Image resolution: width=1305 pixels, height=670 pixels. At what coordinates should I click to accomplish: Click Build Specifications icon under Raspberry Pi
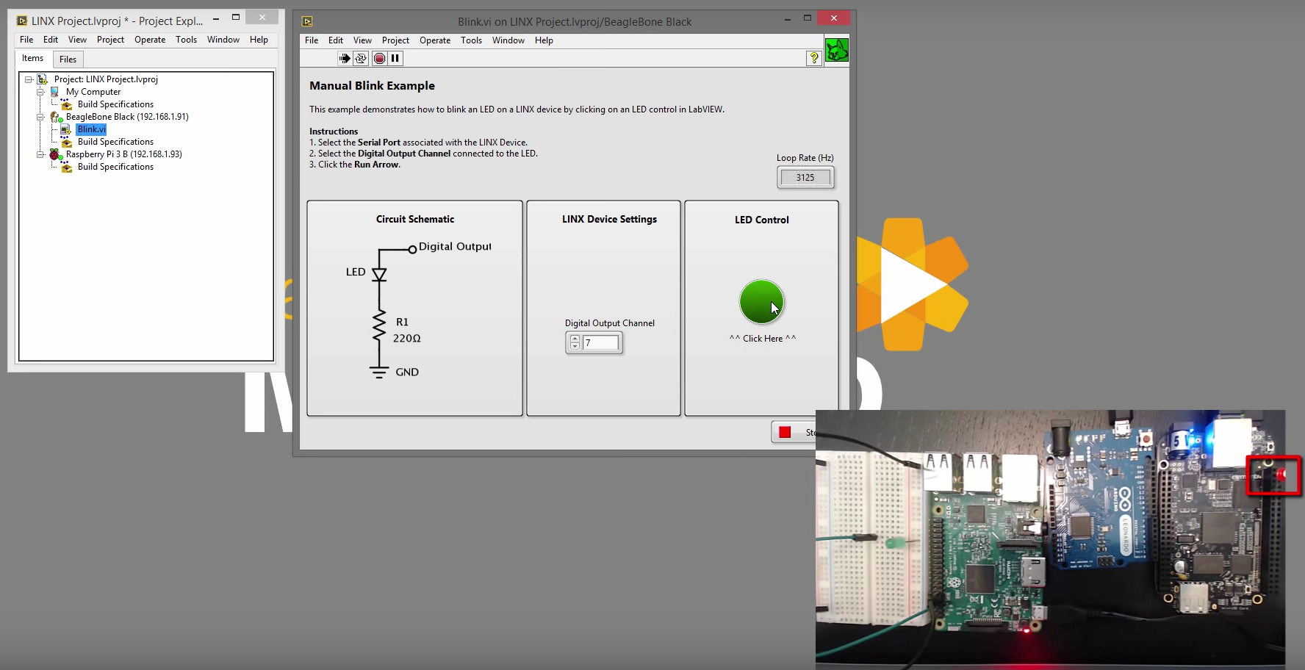coord(66,167)
